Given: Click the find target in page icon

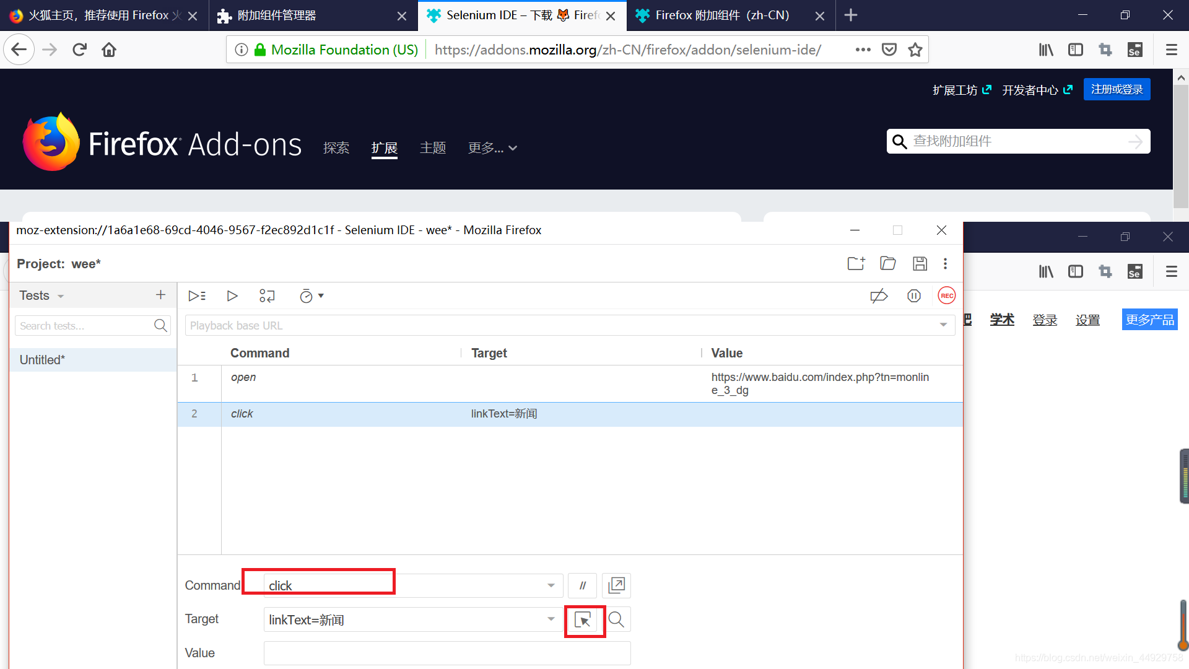Looking at the screenshot, I should [616, 619].
